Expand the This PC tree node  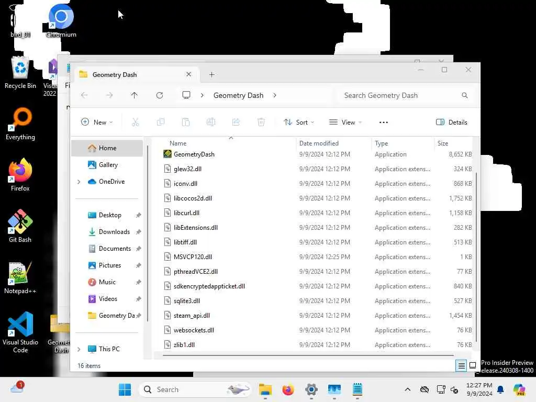pyautogui.click(x=79, y=349)
